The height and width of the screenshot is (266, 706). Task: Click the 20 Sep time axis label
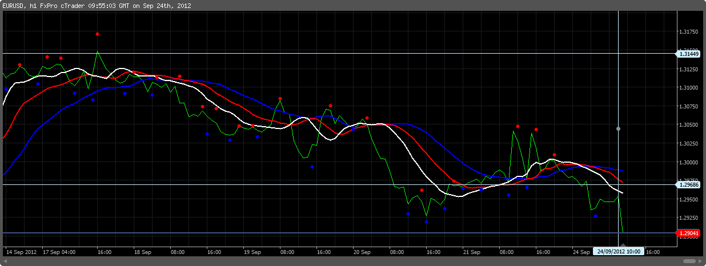pos(362,251)
